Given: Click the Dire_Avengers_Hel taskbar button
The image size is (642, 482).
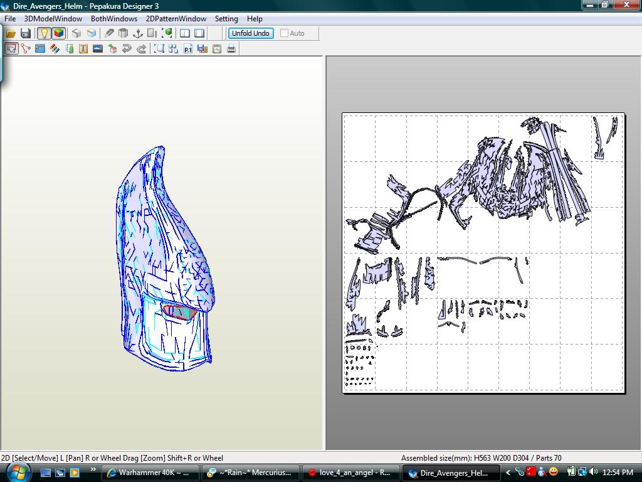Looking at the screenshot, I should tap(451, 473).
